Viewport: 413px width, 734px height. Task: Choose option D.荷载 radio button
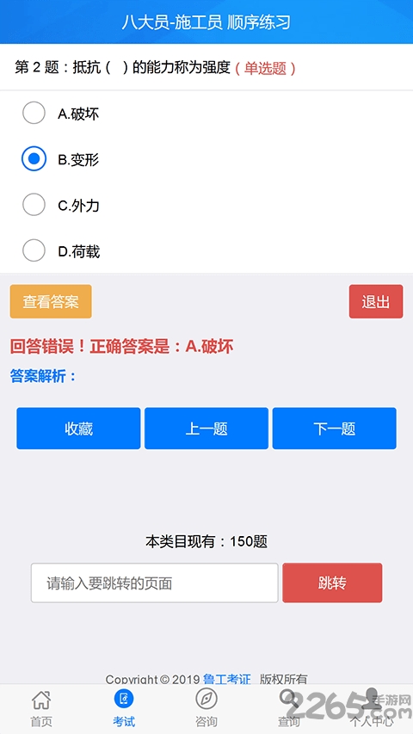tap(34, 250)
